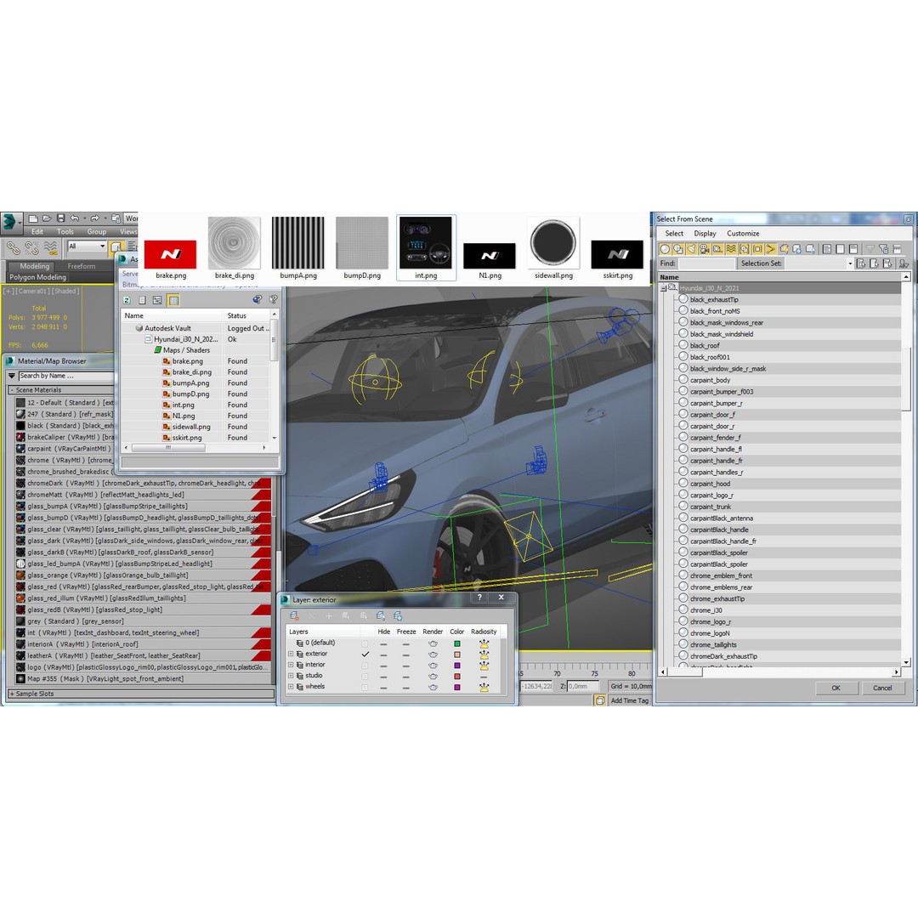The width and height of the screenshot is (918, 918).
Task: Click the Open File icon in quick access toolbar
Action: coord(47,218)
